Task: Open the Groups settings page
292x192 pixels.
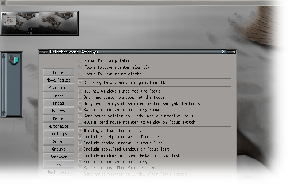Action: 58,149
